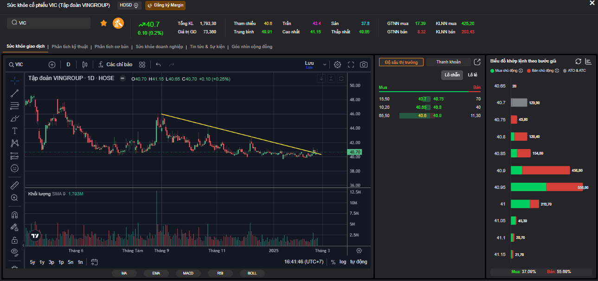Focus the VIC stock search field
598x281 pixels.
click(49, 23)
